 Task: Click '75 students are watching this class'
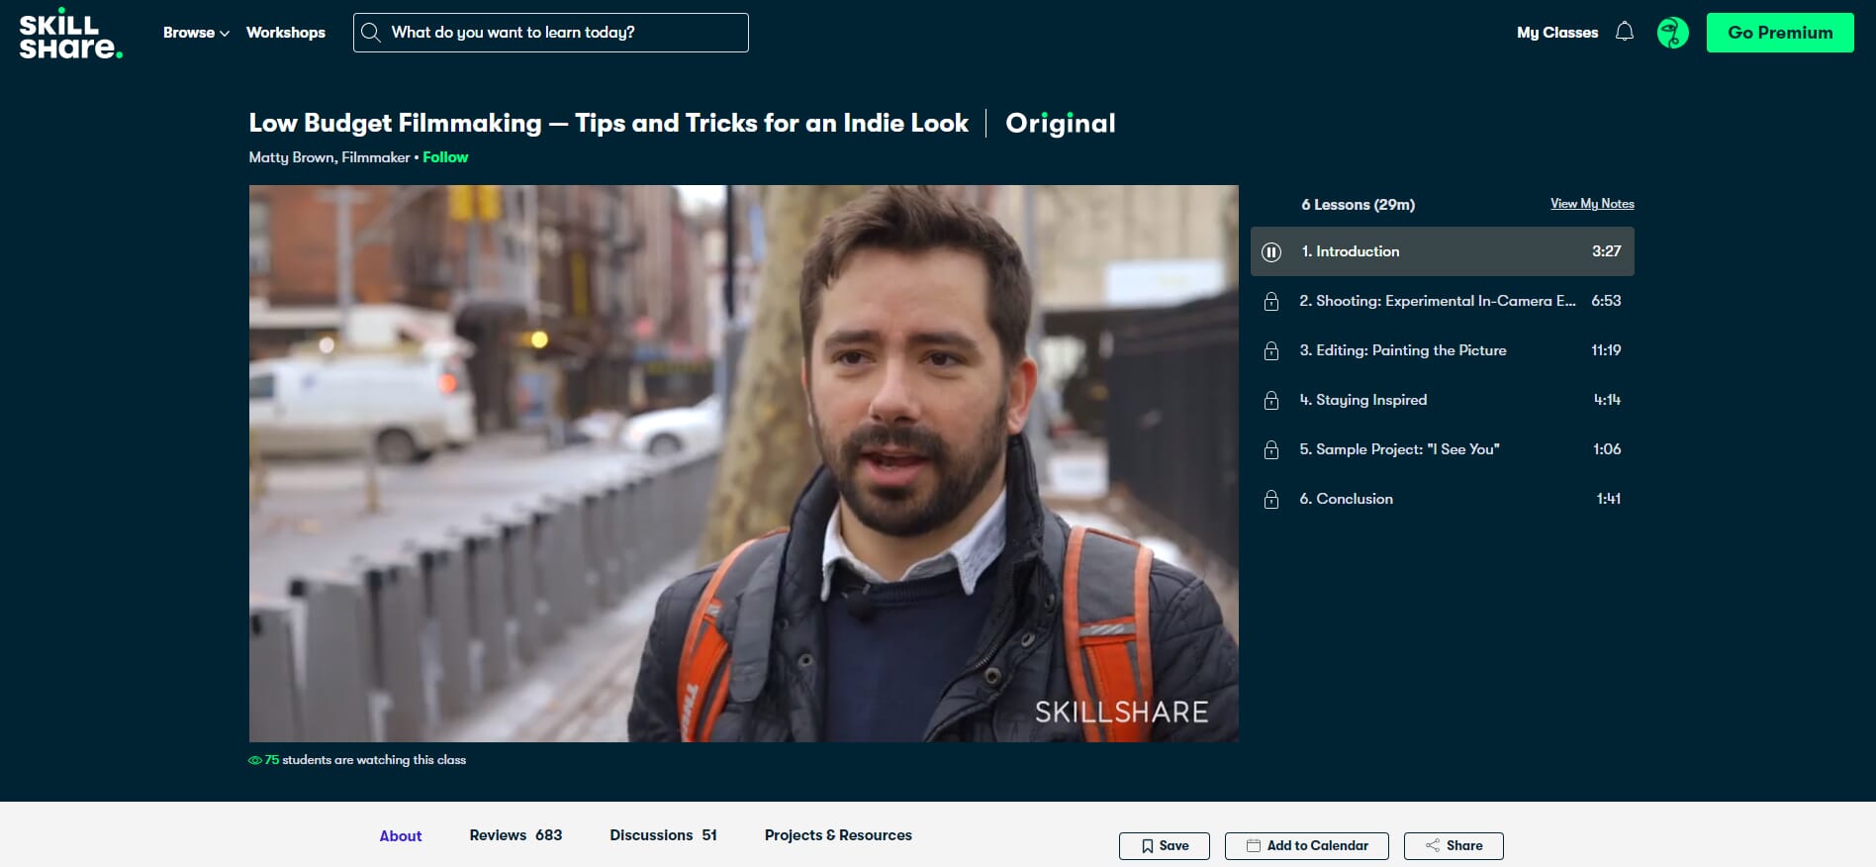pos(357,760)
